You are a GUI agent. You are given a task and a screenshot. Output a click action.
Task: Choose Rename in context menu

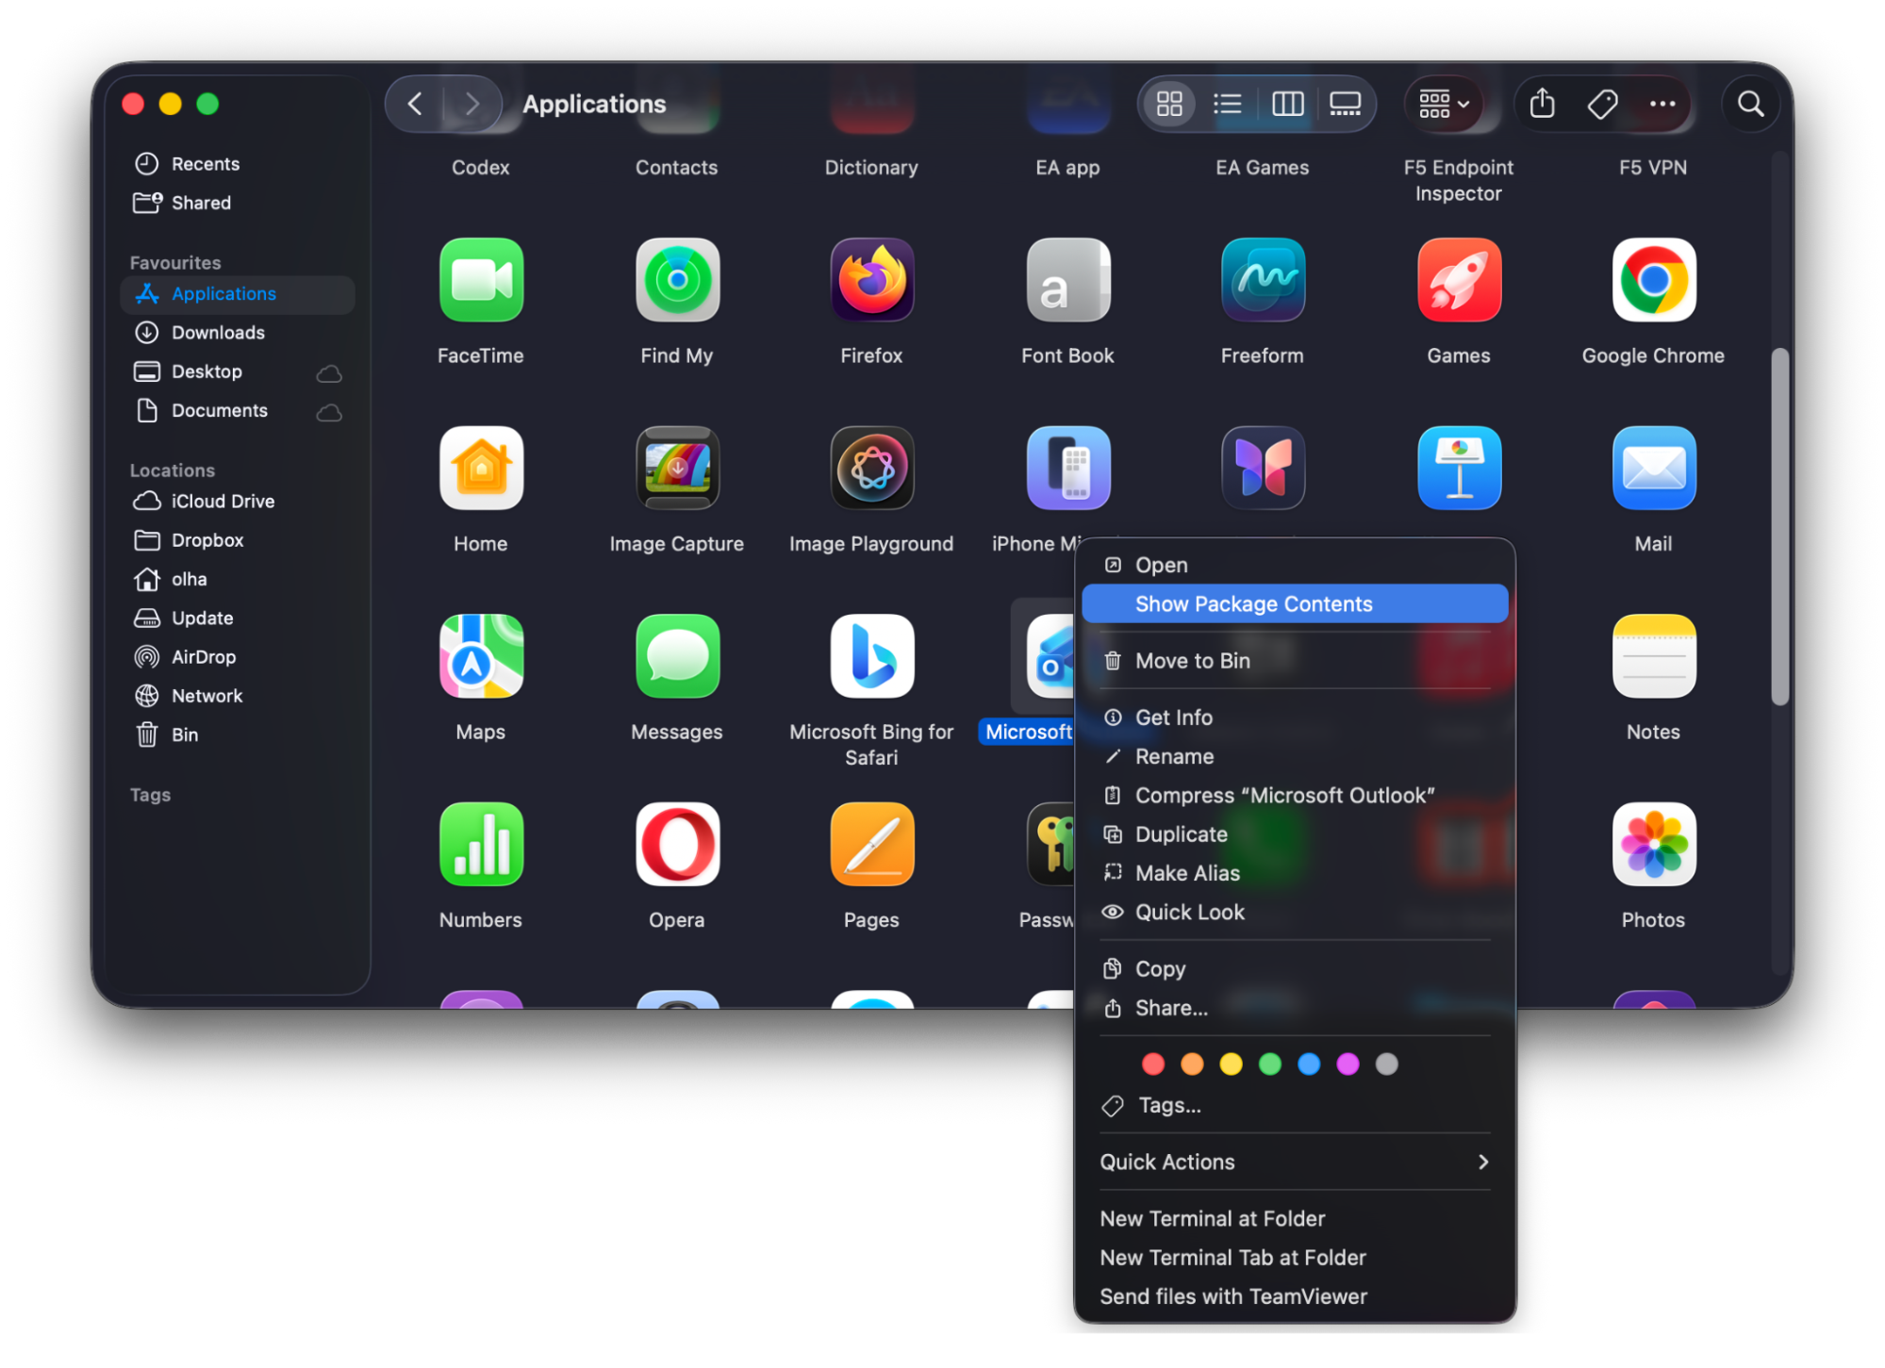(1295, 757)
